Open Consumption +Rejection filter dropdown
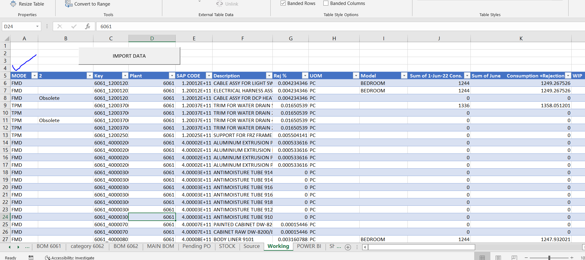Viewport: 585px width, 260px height. 568,76
